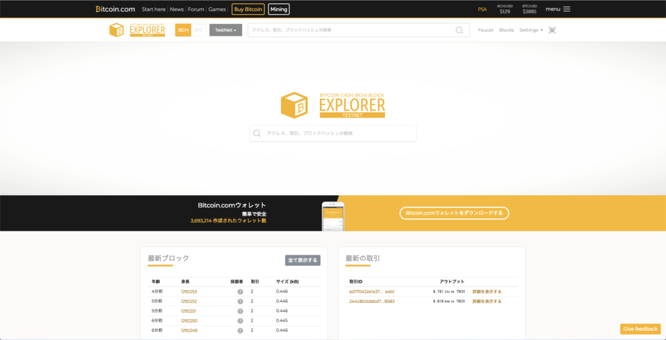The image size is (666, 340).
Task: Click 詳細を表示する for the 0.781 TBCH transaction
Action: pyautogui.click(x=486, y=292)
